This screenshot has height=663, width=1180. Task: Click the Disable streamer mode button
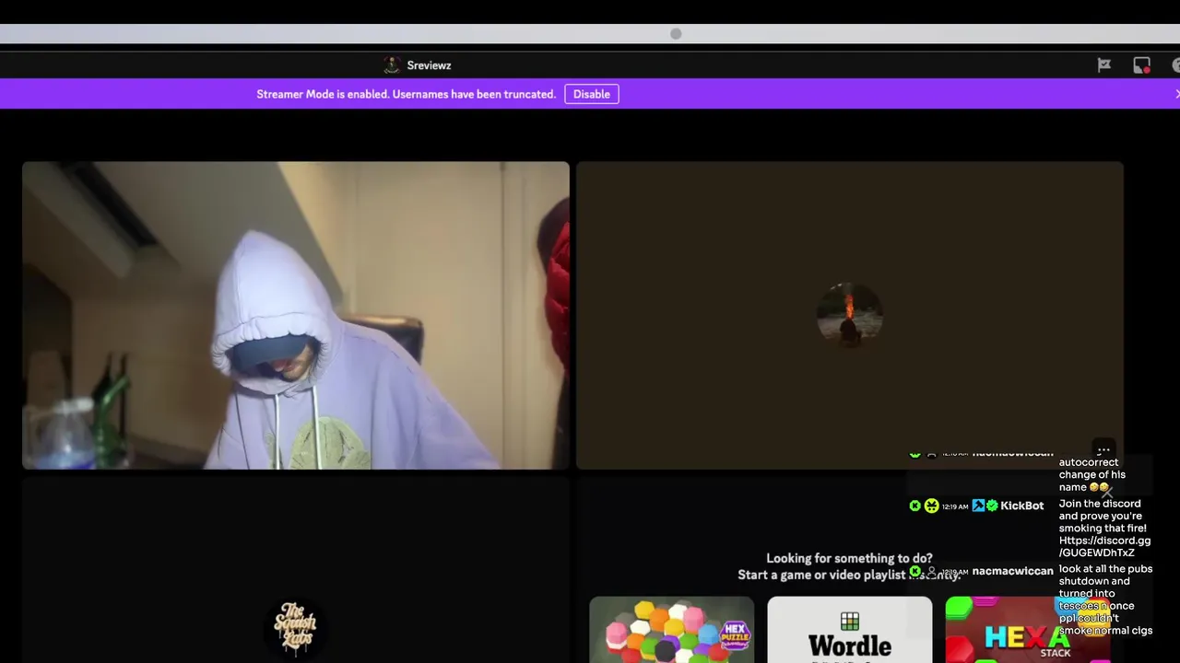pos(592,94)
